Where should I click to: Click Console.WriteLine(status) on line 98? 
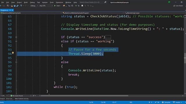[x=92, y=70]
